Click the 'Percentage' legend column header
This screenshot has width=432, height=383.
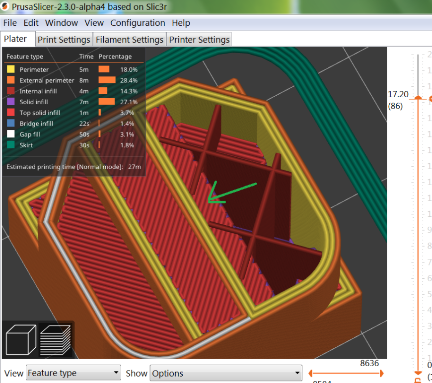115,57
